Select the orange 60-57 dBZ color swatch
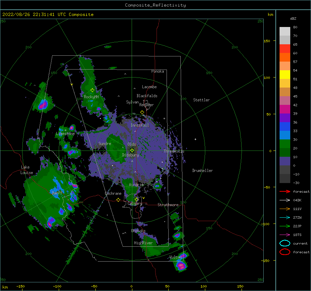The height and width of the screenshot is (291, 311). tap(285, 57)
